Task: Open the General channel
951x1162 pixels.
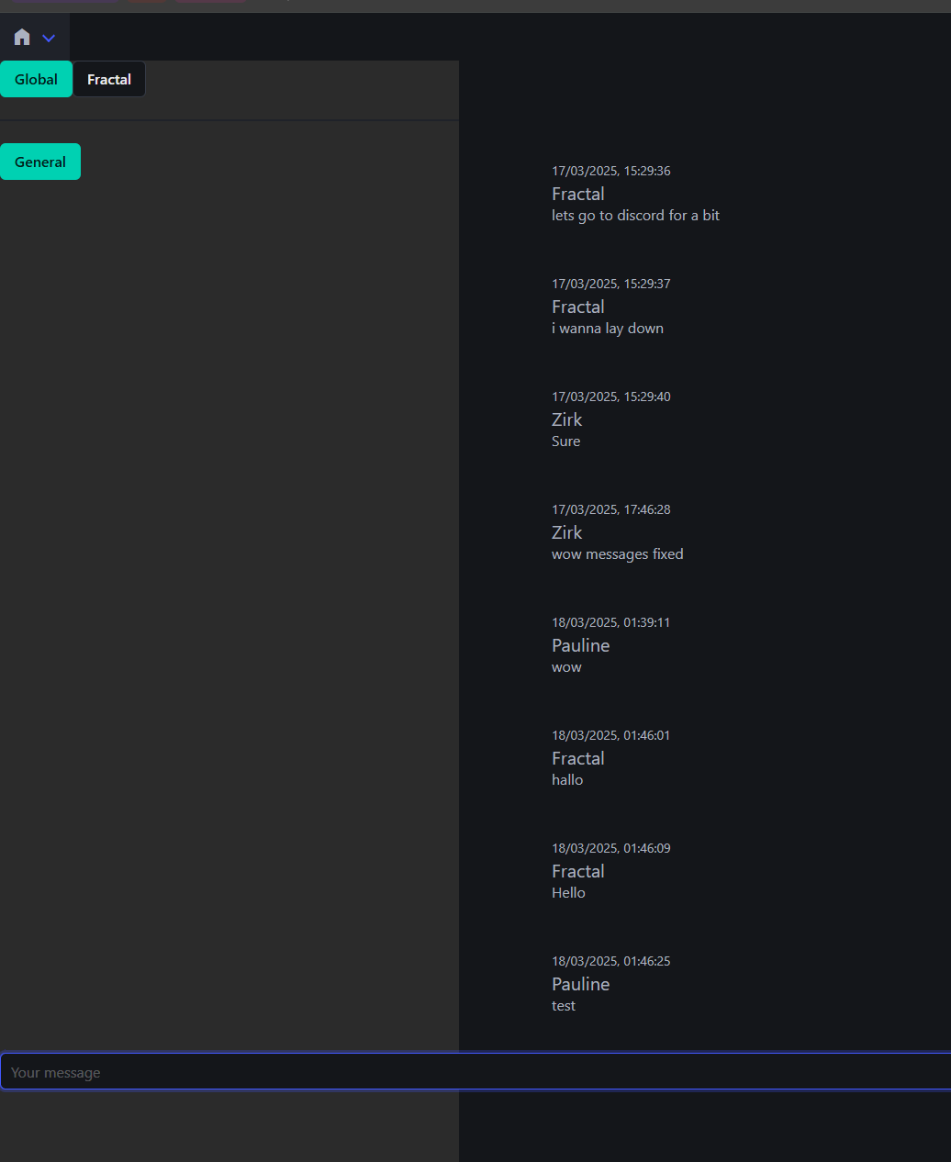Action: click(40, 162)
